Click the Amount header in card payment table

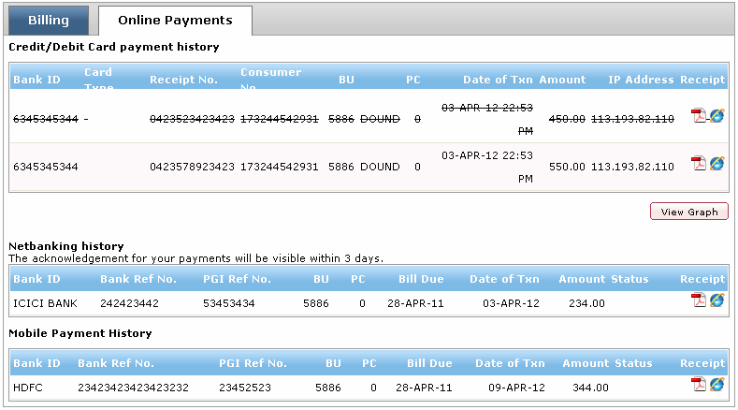pyautogui.click(x=562, y=80)
